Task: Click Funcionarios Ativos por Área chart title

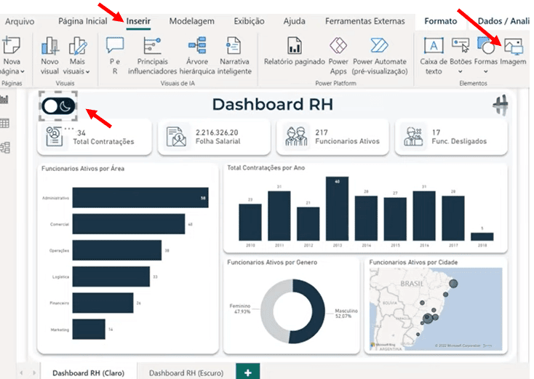Action: [83, 169]
